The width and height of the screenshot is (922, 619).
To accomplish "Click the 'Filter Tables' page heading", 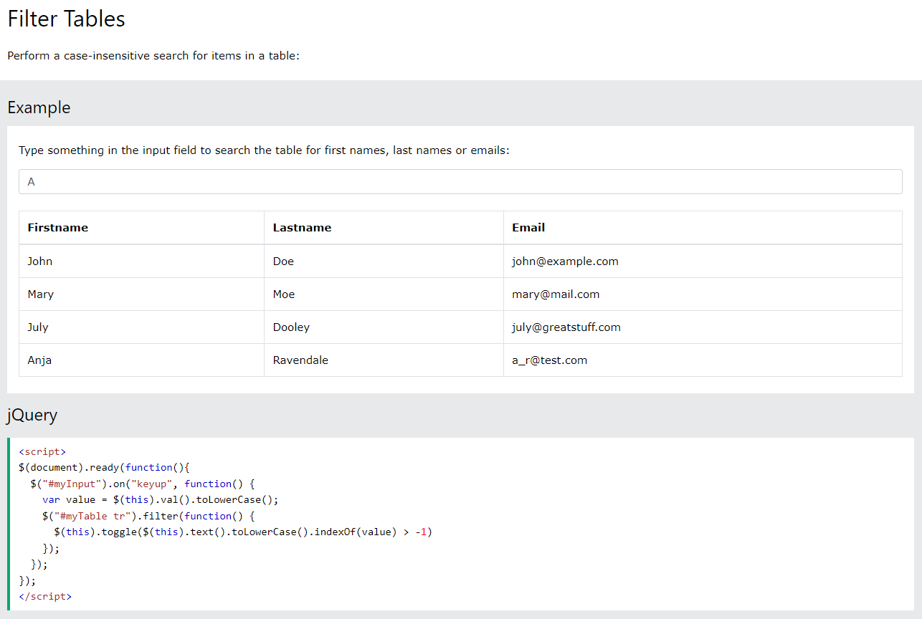I will [67, 19].
